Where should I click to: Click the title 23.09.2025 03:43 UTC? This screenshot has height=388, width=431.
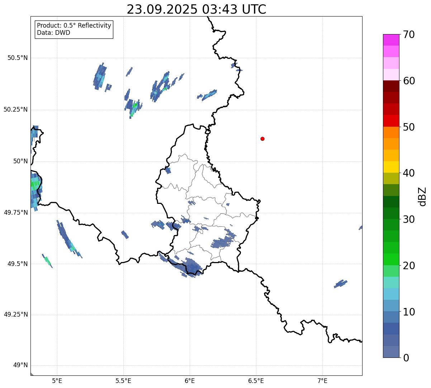pyautogui.click(x=196, y=9)
